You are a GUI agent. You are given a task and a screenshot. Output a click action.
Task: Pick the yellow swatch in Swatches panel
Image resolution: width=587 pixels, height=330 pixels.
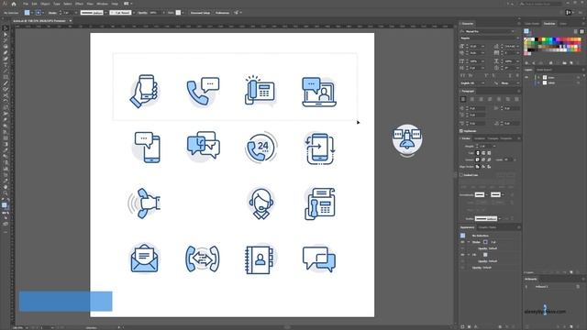(545, 39)
